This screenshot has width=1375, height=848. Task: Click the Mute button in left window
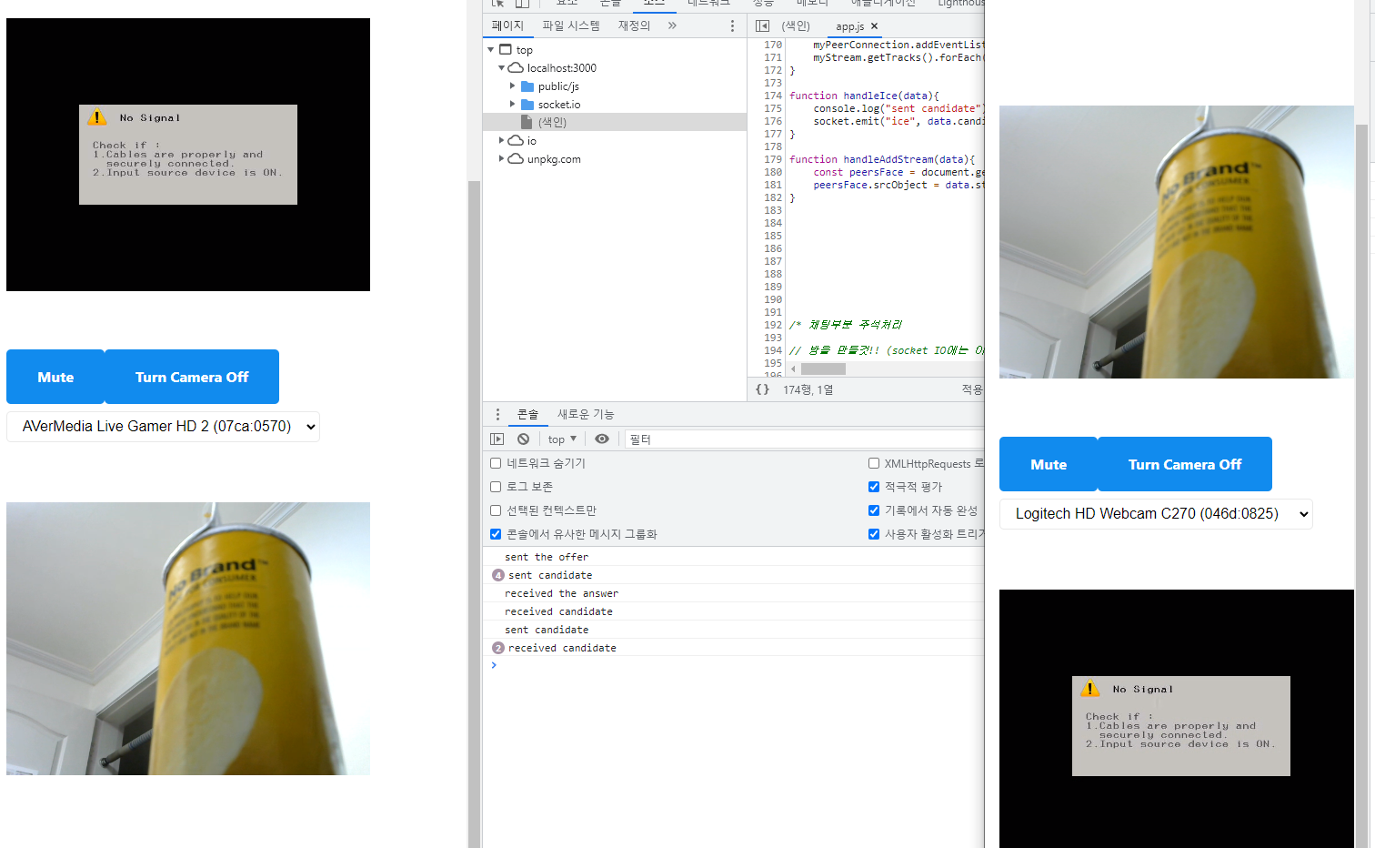click(55, 377)
